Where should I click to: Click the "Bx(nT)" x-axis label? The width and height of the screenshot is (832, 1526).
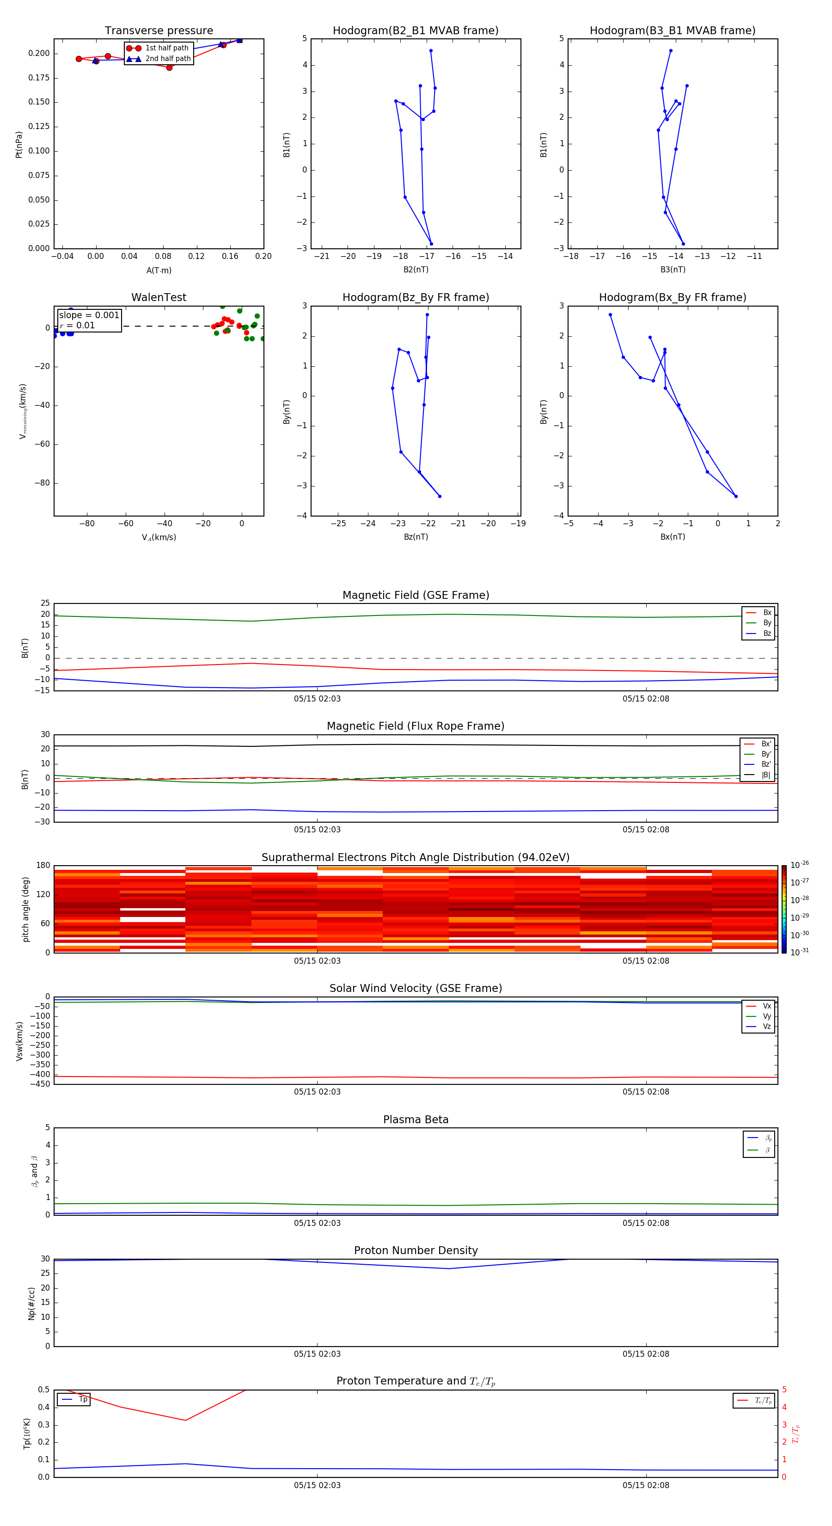673,537
